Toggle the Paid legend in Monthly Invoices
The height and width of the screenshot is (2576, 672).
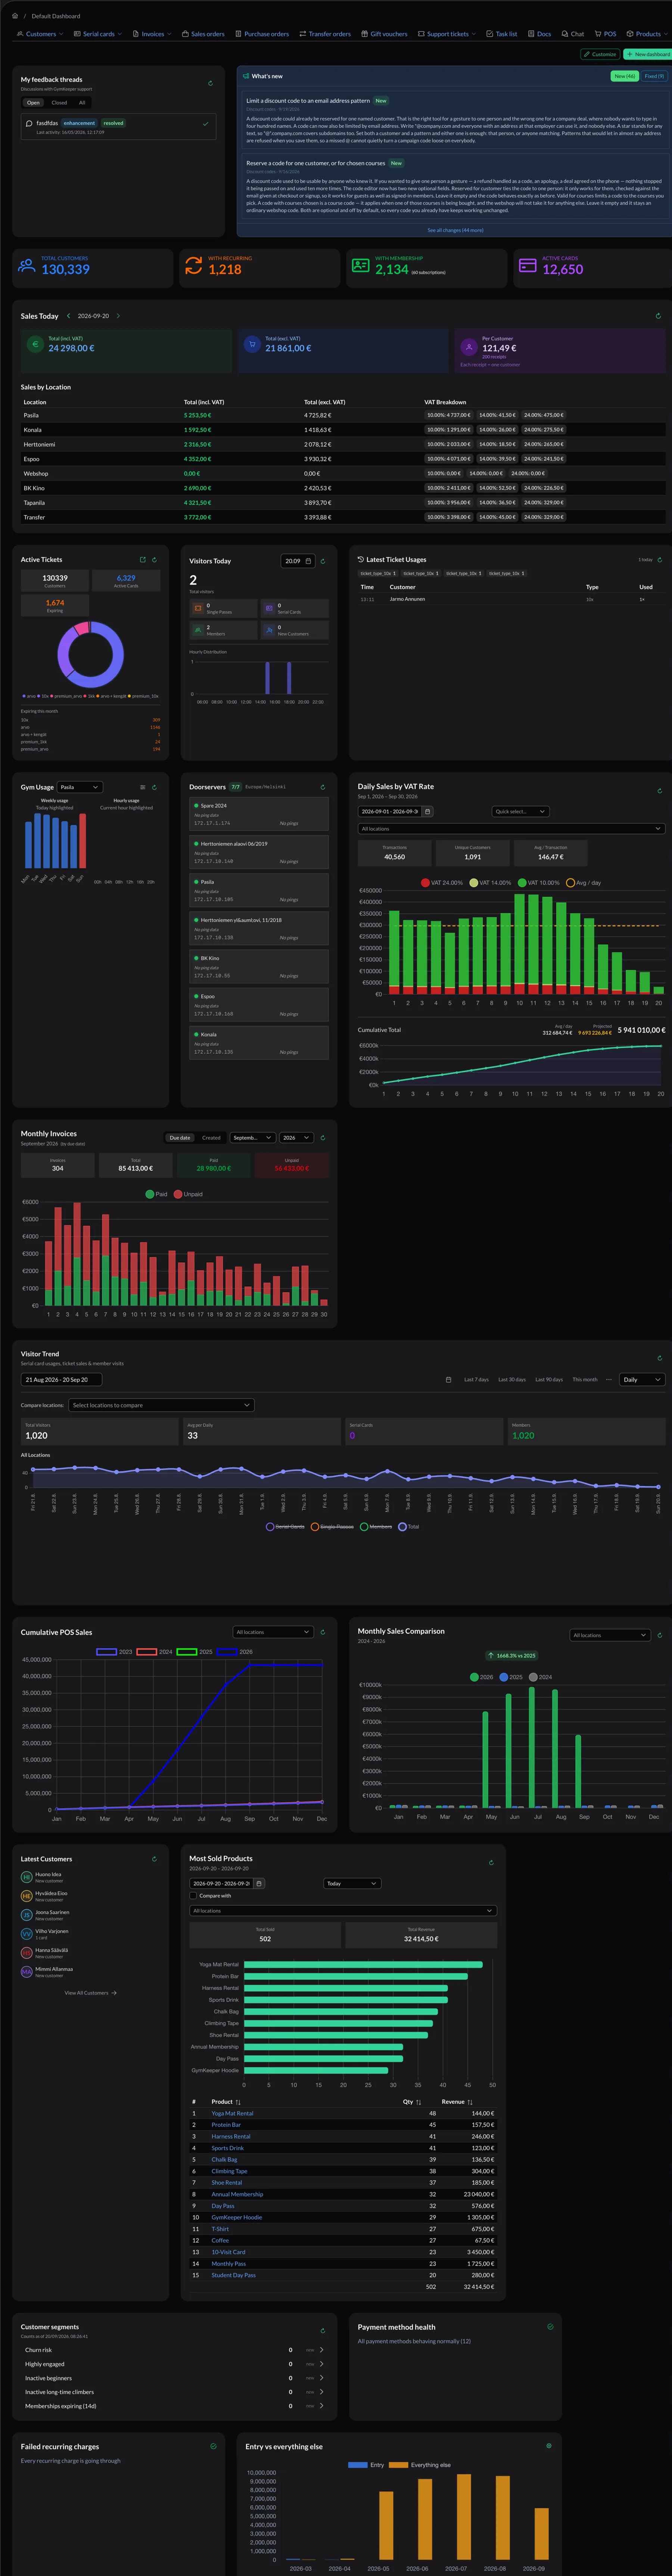point(157,1194)
